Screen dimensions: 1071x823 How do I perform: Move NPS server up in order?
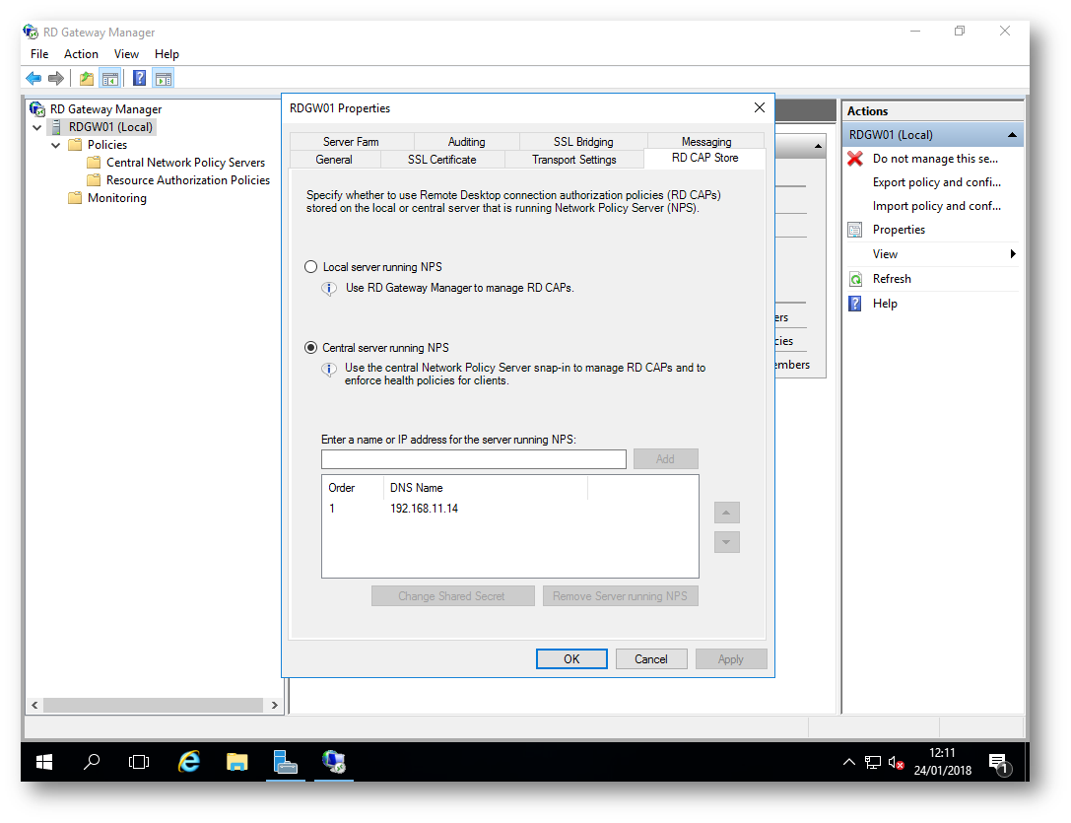pyautogui.click(x=727, y=513)
